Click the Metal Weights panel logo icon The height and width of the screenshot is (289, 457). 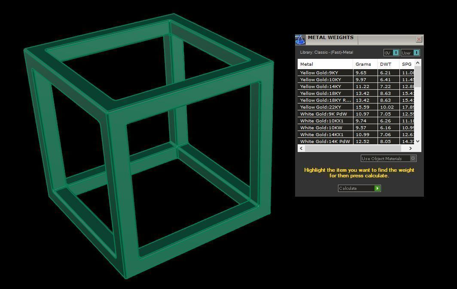pos(300,40)
